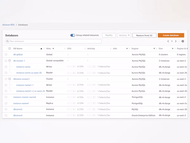Go to previous page arrow
The height and width of the screenshot is (143, 190).
click(x=168, y=41)
